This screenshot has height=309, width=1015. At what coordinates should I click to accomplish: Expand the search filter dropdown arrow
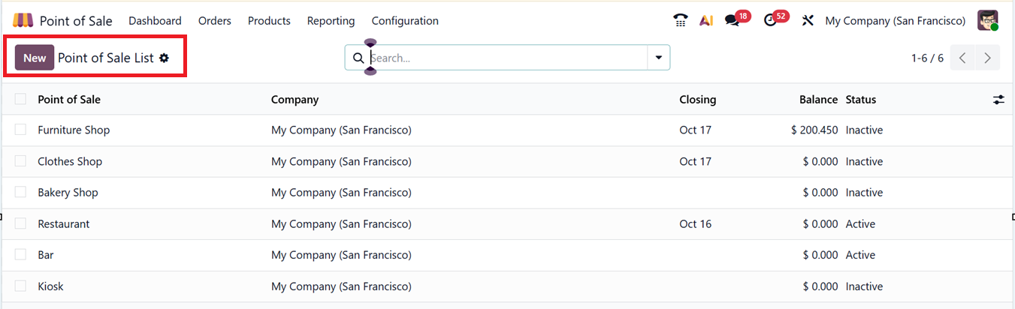coord(659,58)
